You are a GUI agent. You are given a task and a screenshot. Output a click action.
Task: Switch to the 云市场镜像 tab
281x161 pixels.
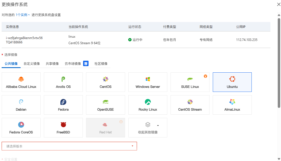(x=73, y=63)
